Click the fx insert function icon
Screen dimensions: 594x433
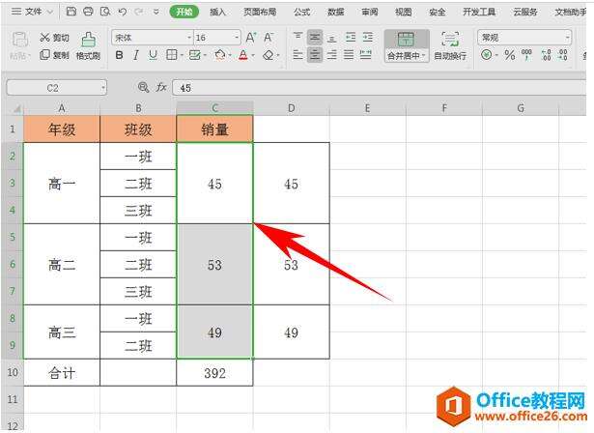[161, 88]
